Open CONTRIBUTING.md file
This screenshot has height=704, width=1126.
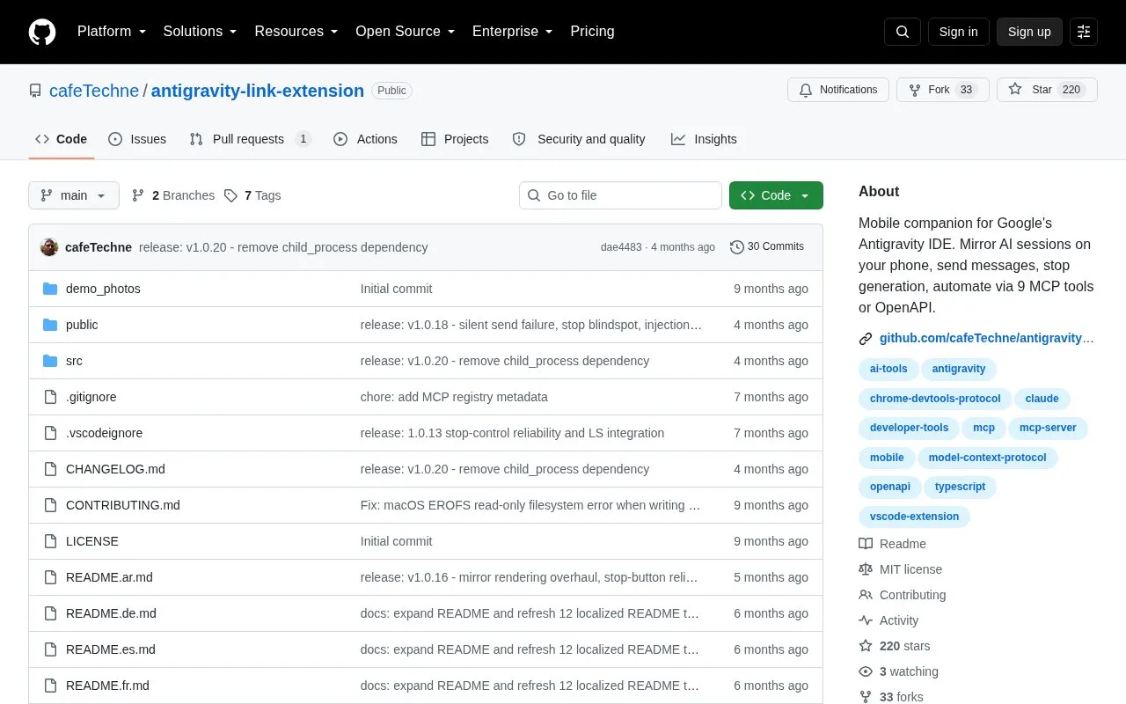(123, 505)
